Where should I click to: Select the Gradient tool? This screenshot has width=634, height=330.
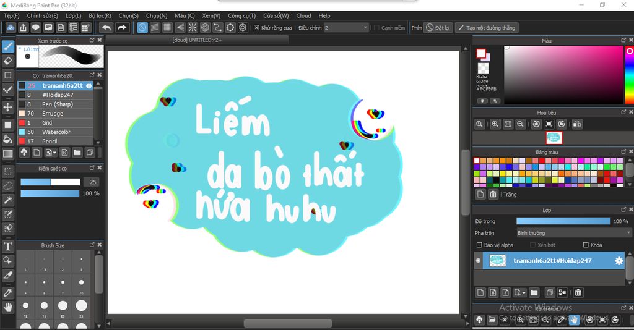click(x=7, y=154)
